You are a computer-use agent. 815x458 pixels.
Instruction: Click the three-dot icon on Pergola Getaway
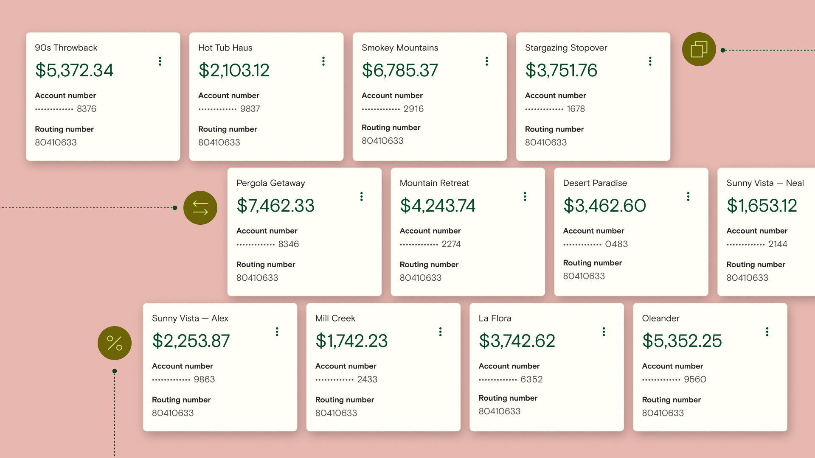pos(361,196)
